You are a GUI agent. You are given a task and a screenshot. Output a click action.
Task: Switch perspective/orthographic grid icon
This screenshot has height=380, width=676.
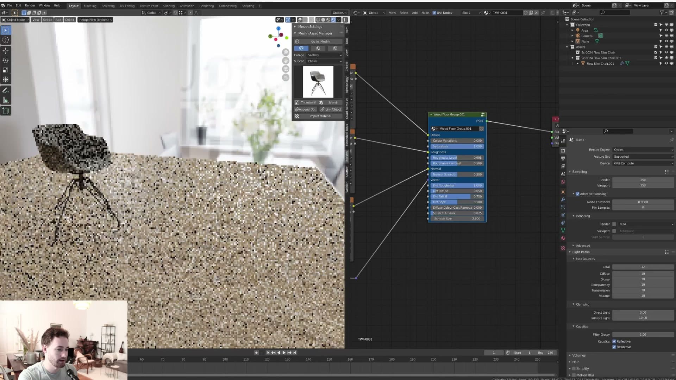pos(286,77)
